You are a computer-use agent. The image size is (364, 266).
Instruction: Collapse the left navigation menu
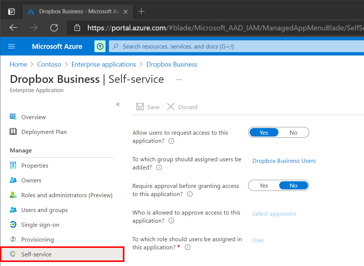coord(118,104)
